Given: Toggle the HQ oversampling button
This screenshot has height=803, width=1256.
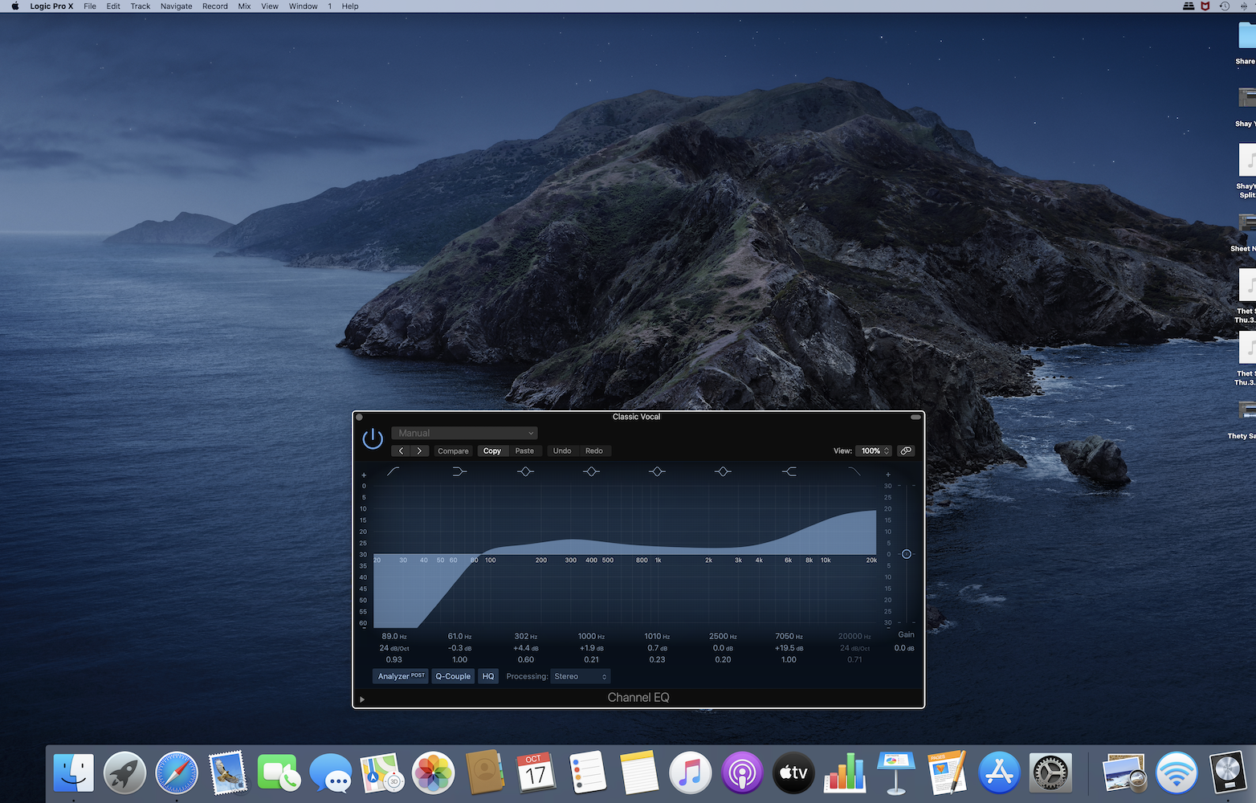Looking at the screenshot, I should pyautogui.click(x=488, y=677).
